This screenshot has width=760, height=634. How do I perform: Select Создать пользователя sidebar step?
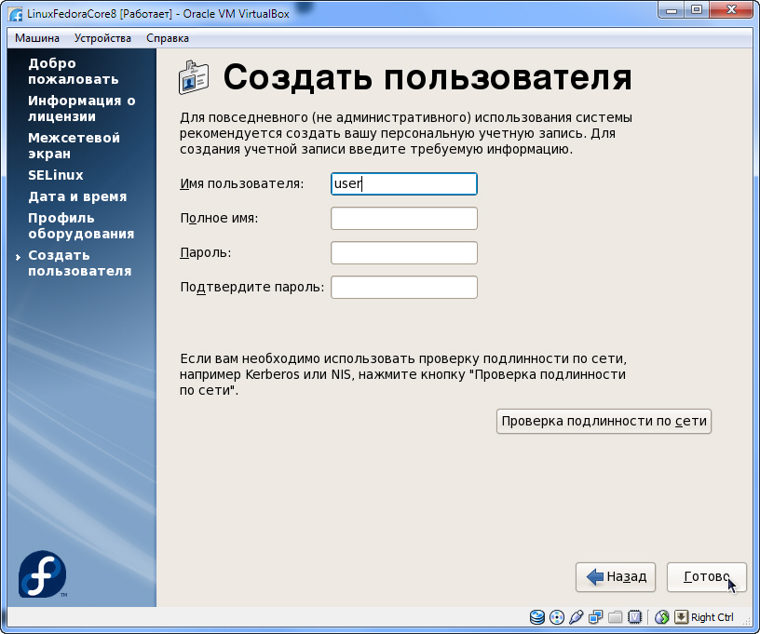tap(79, 263)
